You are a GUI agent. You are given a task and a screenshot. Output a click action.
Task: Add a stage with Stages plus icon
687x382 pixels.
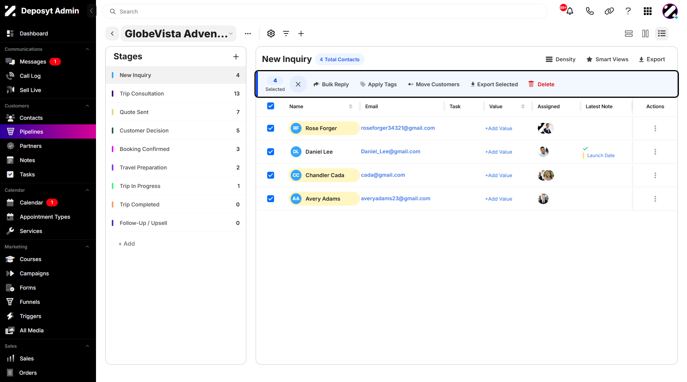coord(236,57)
